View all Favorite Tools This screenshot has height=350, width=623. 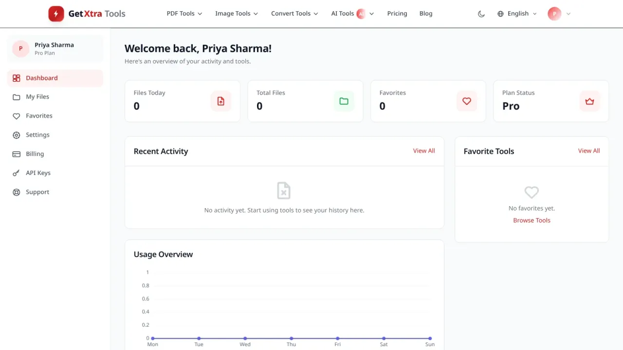point(589,151)
